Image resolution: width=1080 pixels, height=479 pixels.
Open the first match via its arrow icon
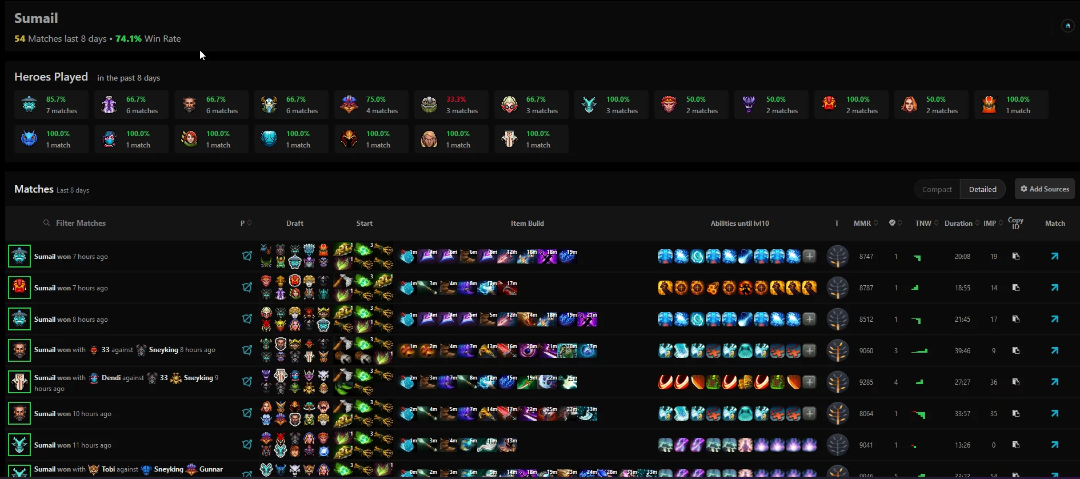click(1054, 257)
